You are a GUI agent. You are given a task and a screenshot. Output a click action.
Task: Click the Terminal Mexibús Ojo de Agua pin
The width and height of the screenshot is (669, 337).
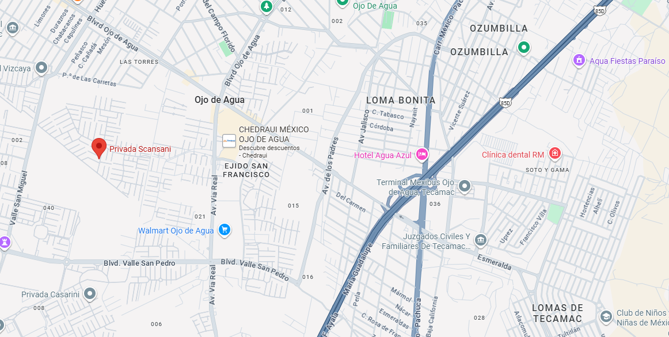point(464,186)
